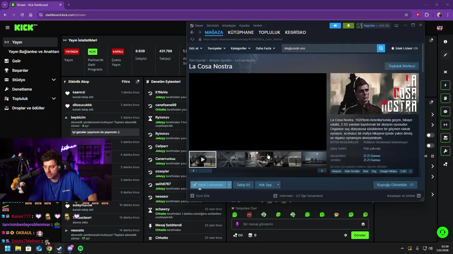453x254 pixels.
Task: Open the Kick hamburger menu
Action: 7,28
